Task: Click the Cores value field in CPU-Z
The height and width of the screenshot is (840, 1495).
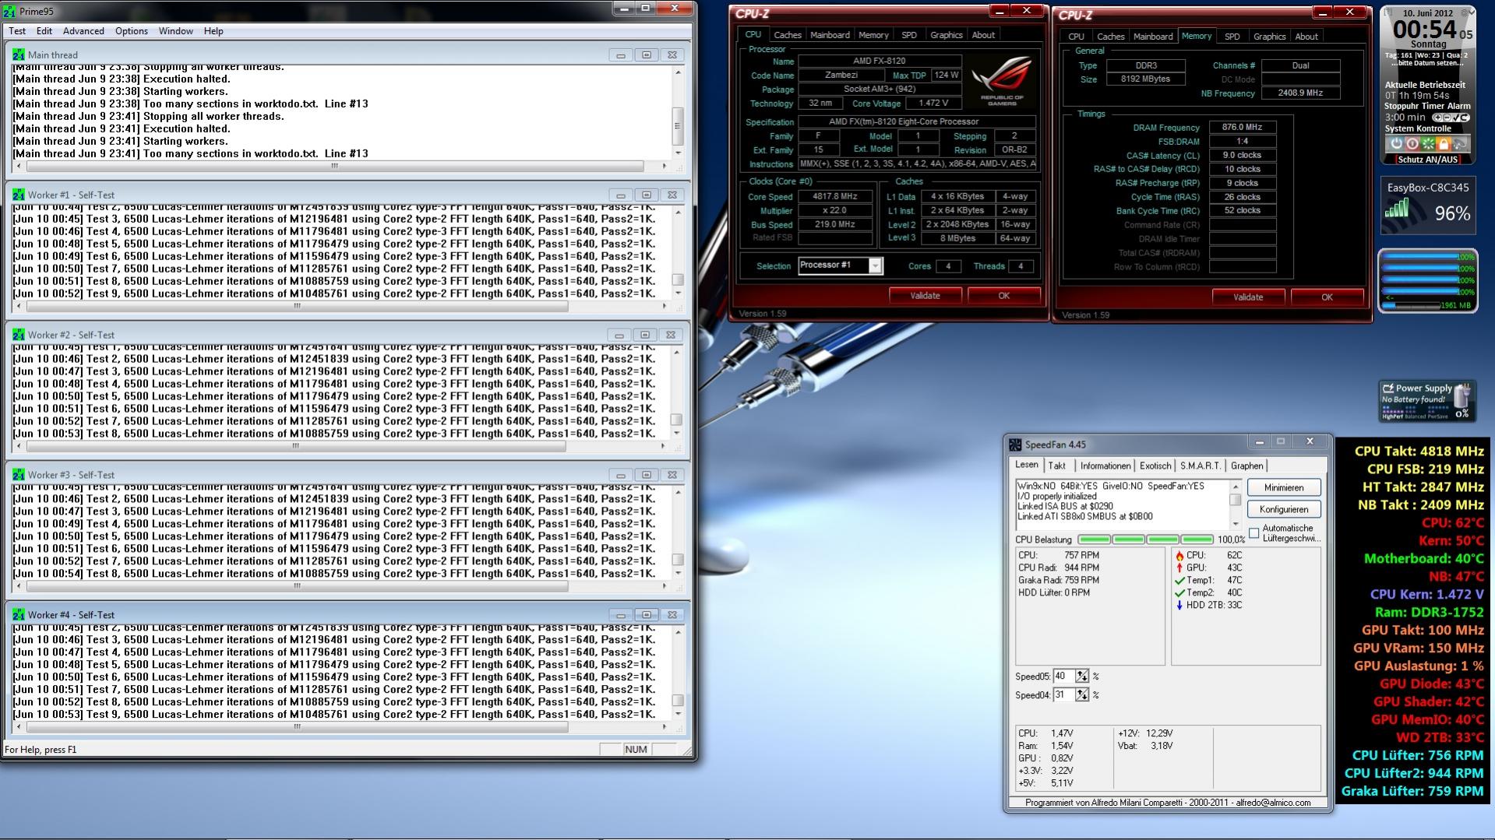Action: click(947, 266)
